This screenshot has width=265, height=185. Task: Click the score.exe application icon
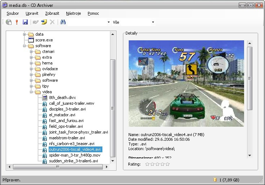31,40
